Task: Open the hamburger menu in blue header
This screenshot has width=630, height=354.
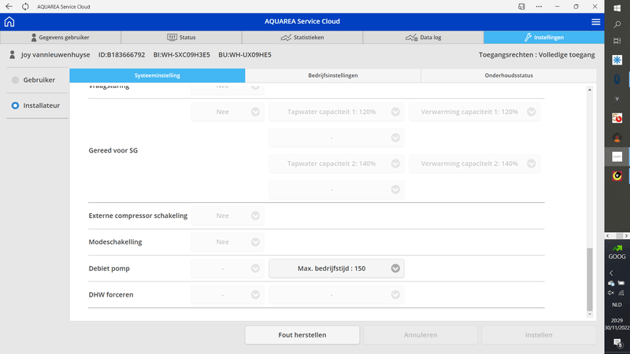Action: [596, 22]
